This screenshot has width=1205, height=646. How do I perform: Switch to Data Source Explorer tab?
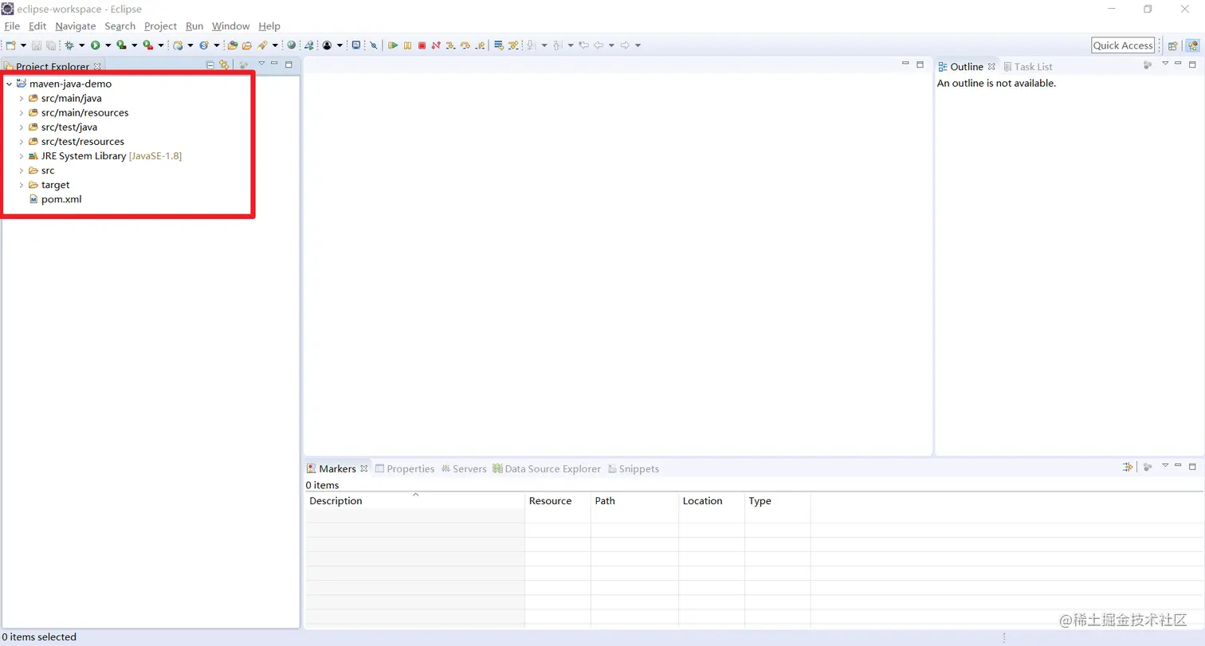coord(547,469)
